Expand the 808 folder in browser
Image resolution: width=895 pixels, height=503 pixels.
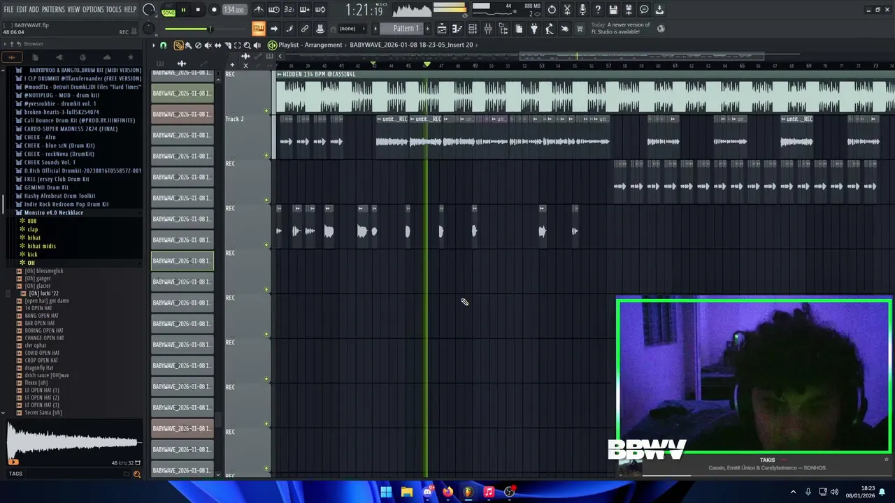click(32, 221)
